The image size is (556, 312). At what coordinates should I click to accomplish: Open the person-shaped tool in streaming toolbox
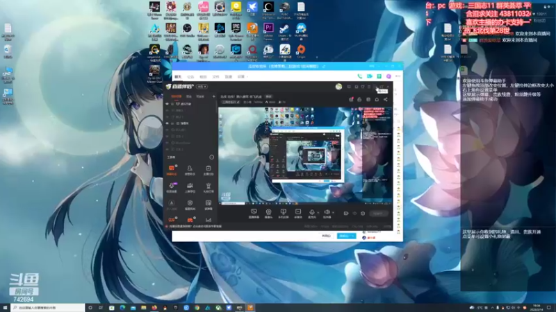click(190, 168)
